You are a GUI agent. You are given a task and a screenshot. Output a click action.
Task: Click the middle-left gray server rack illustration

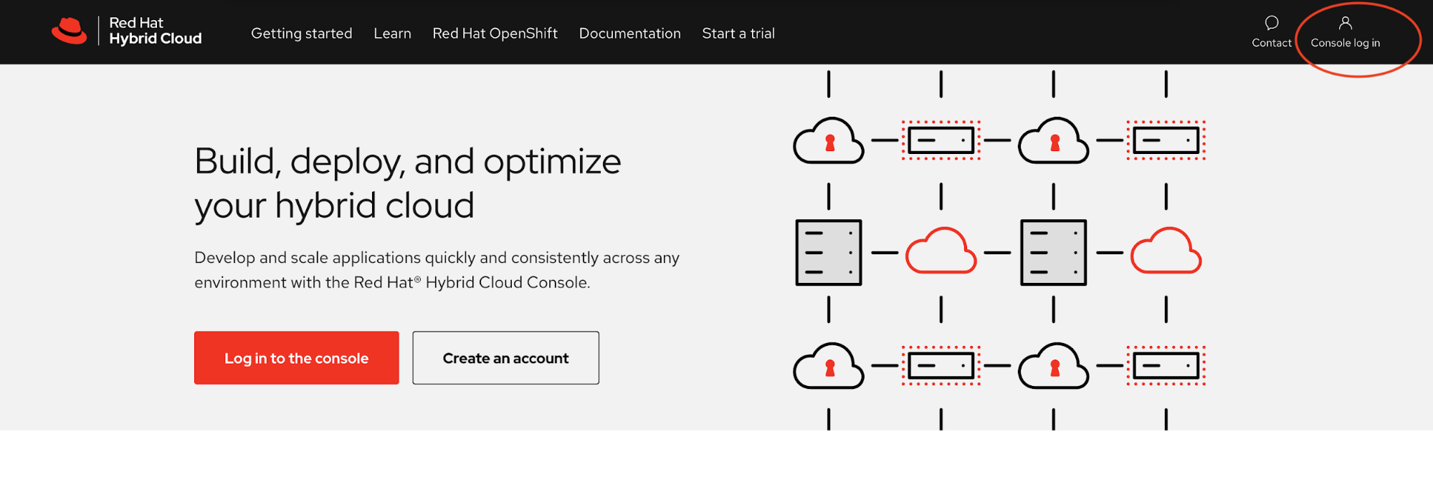(829, 253)
